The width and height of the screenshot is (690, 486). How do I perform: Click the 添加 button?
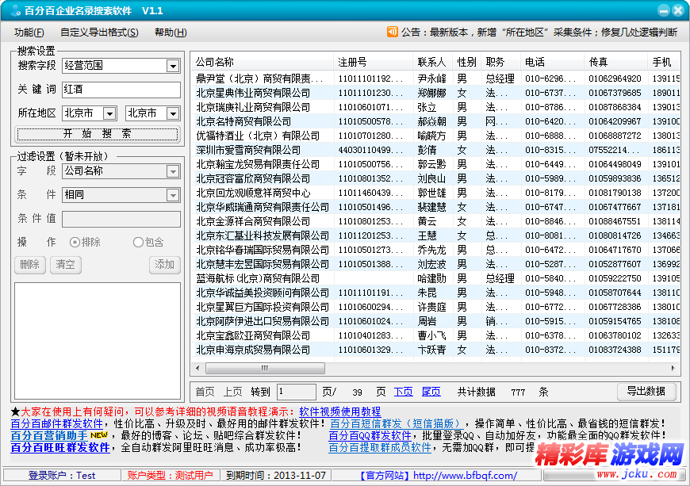pos(164,266)
